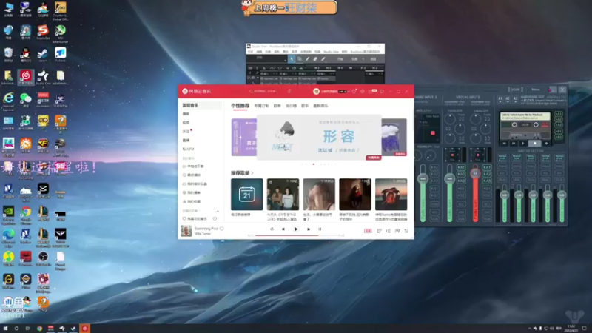Click the NetEase search input field
Screen dimensions: 592x333
[264, 91]
